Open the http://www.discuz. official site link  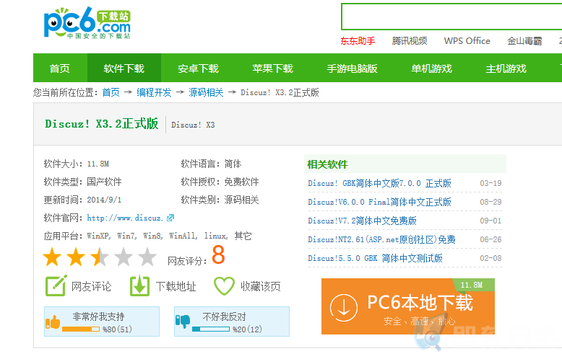(125, 218)
